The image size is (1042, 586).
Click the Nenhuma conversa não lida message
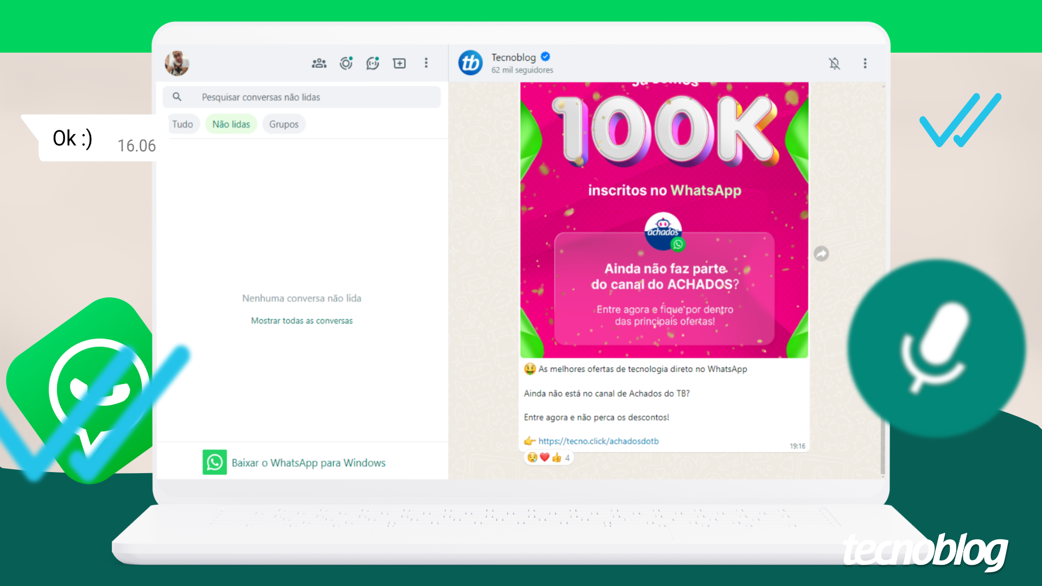tap(302, 298)
